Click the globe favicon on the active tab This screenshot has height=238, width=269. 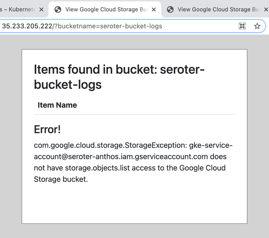(x=58, y=9)
